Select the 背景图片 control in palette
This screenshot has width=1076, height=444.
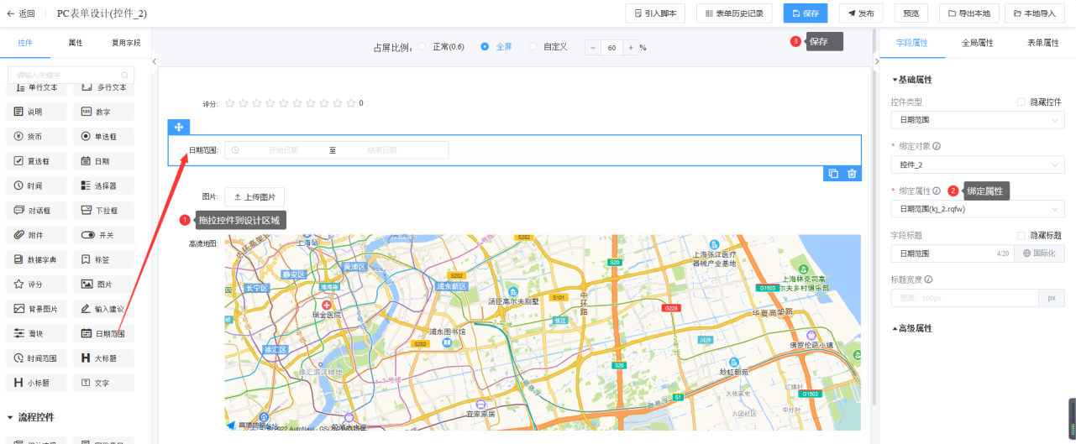coord(36,309)
